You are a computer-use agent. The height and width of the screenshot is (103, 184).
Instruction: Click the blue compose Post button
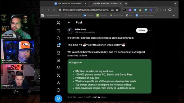58,99
